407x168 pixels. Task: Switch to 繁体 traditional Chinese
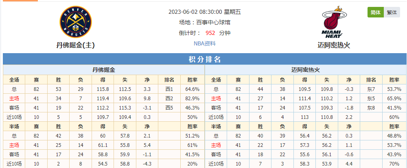tap(392, 13)
